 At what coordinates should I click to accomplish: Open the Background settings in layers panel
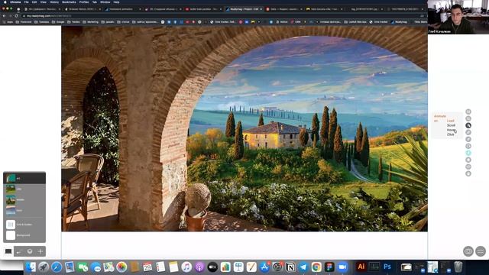[24, 235]
